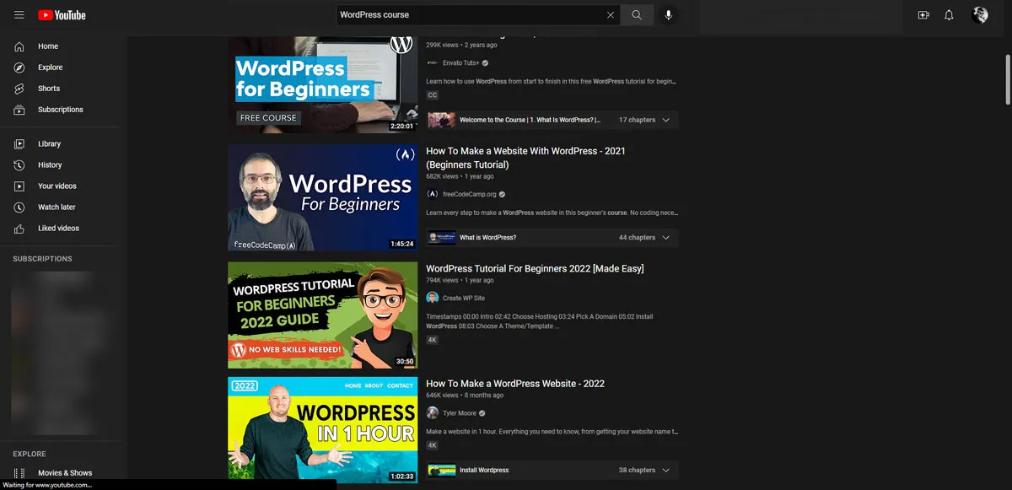Open the notifications bell
This screenshot has width=1012, height=490.
[949, 15]
